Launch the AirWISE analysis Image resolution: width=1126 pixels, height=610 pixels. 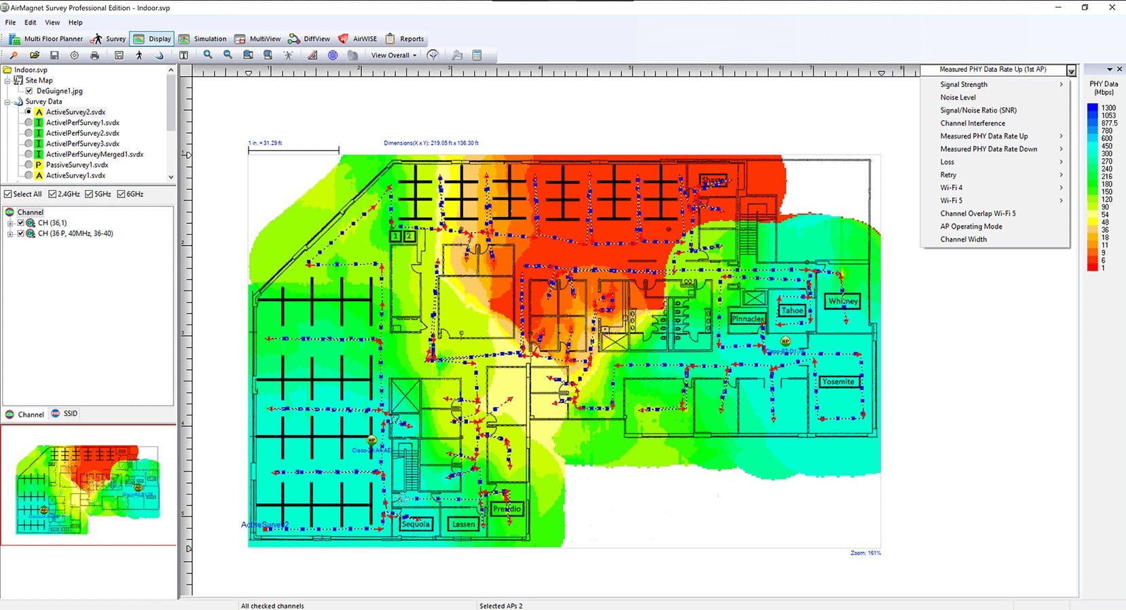357,39
